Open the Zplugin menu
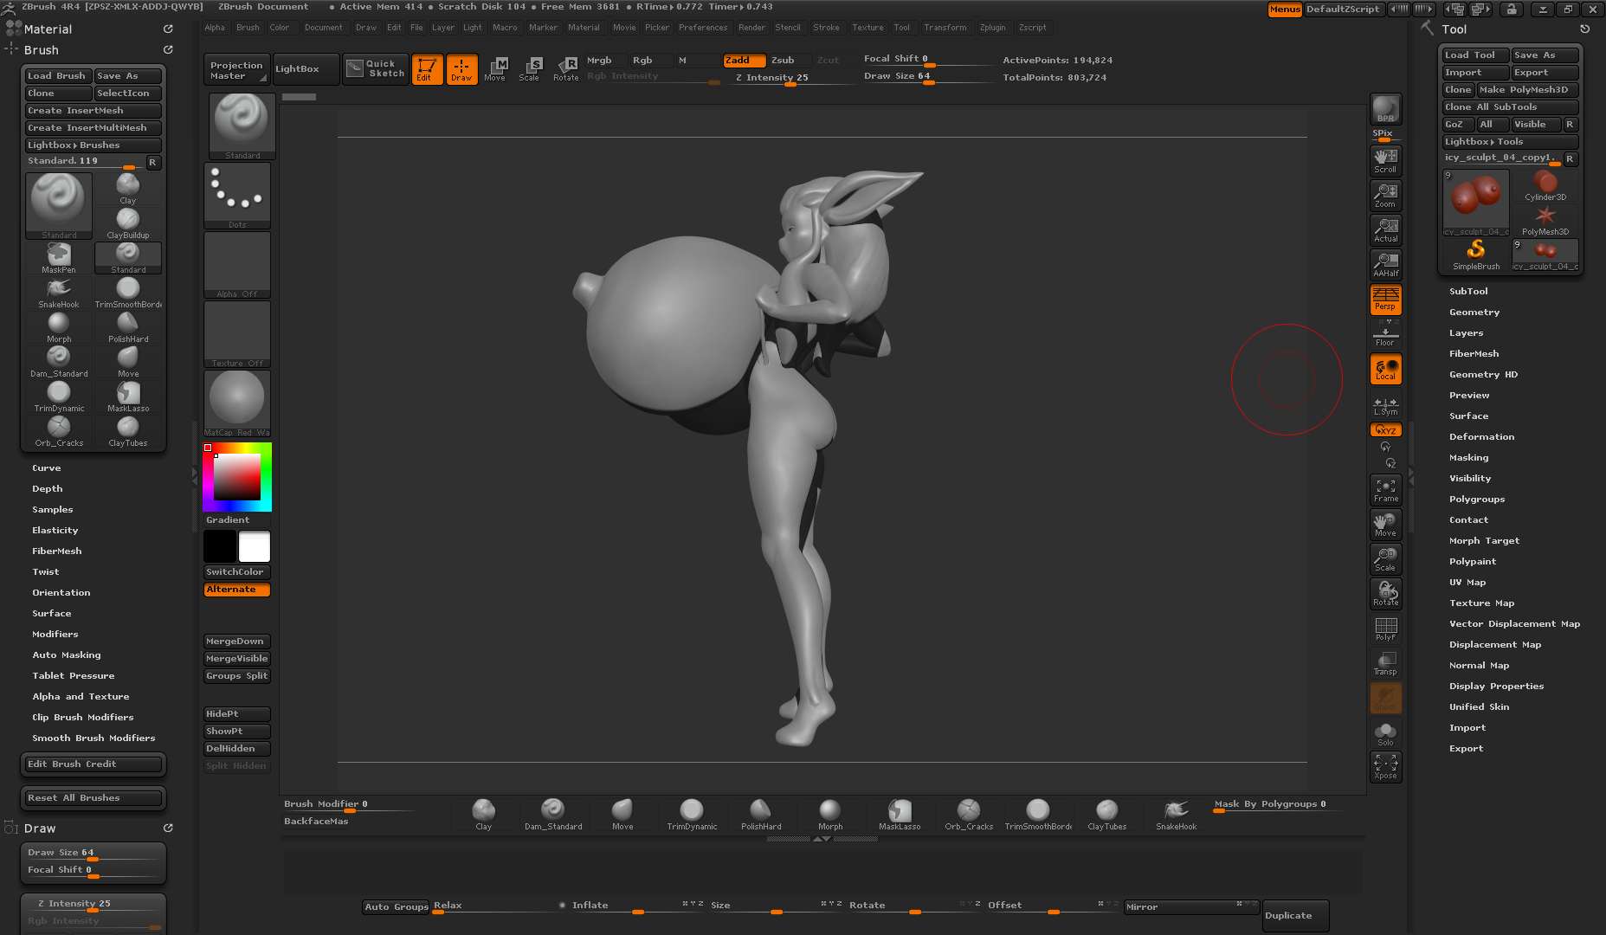Screen dimensions: 1606x935 click(x=992, y=28)
